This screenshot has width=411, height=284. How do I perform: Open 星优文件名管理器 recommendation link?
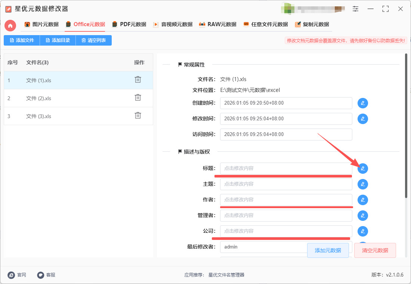tap(226, 275)
